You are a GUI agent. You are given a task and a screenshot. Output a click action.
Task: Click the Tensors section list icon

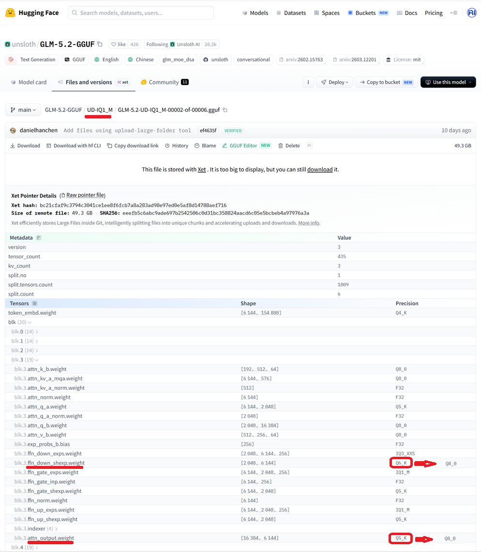click(34, 304)
